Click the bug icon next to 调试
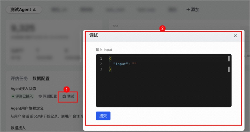The image size is (250, 132). pos(64,96)
